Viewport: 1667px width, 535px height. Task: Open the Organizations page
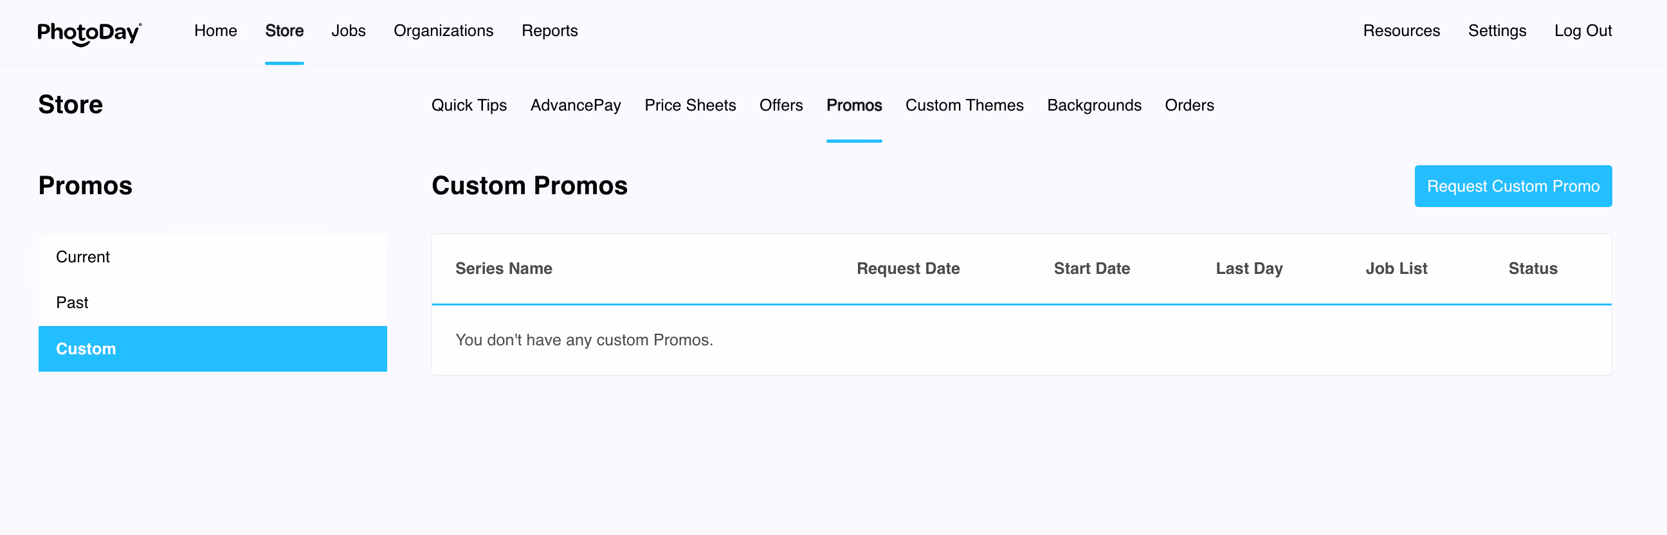tap(443, 30)
